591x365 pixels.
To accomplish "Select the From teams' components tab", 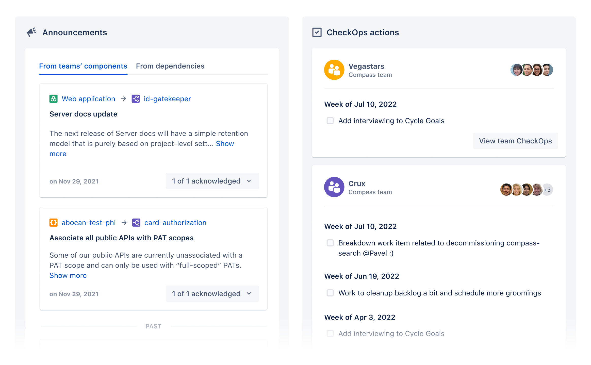I will 83,66.
